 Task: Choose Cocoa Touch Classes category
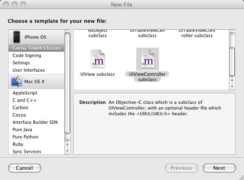tap(37, 48)
